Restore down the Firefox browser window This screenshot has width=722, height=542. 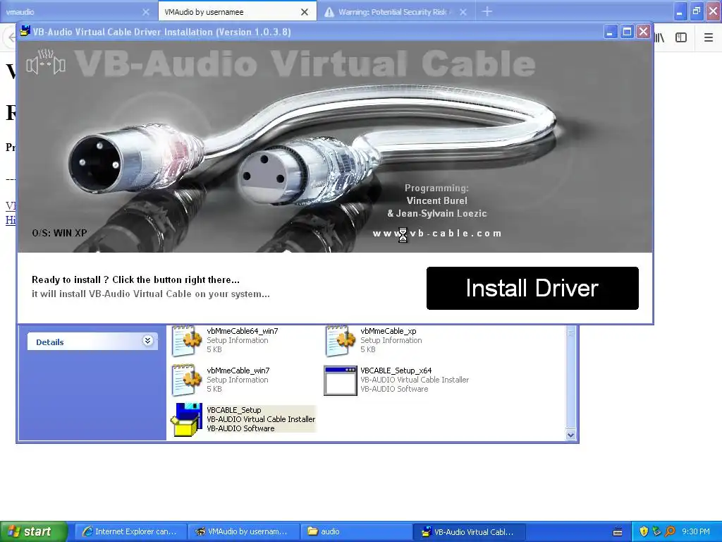(x=696, y=11)
